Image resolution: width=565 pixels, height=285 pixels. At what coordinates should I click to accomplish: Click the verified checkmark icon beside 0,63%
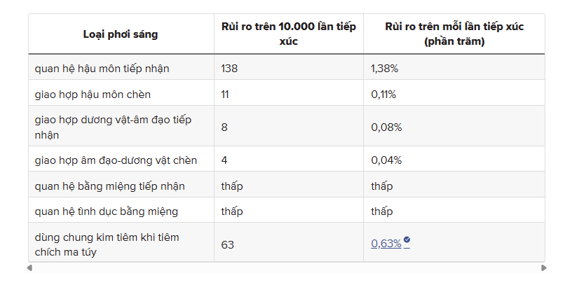coord(407,241)
